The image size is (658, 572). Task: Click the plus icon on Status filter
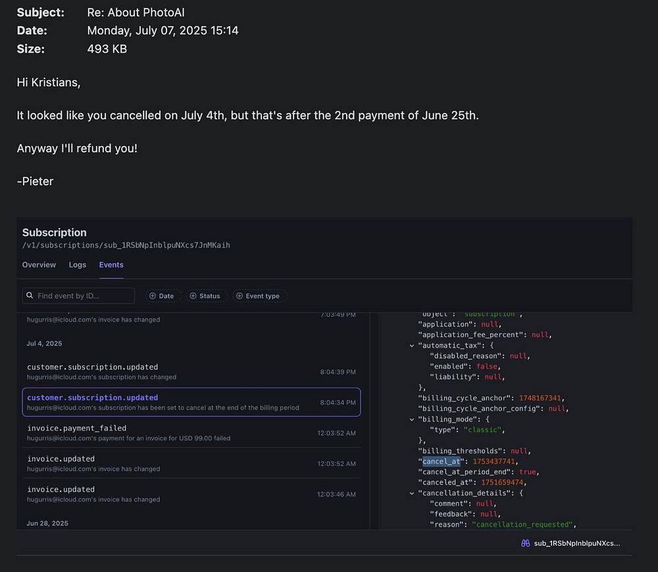[x=193, y=296]
